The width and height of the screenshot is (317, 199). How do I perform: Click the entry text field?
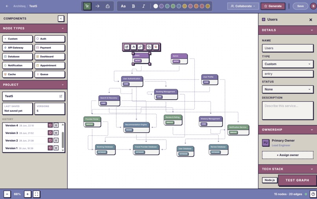288,74
